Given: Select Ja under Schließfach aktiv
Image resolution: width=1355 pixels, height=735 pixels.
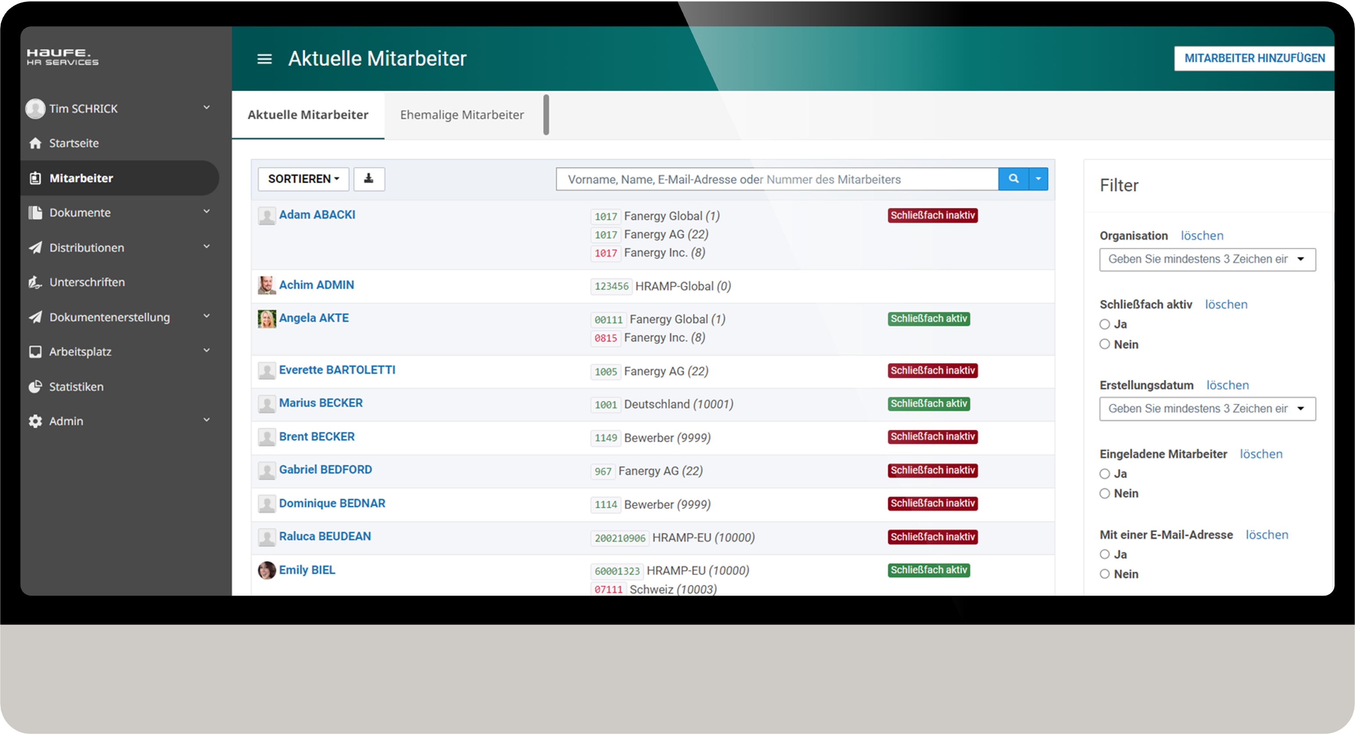Looking at the screenshot, I should tap(1105, 324).
